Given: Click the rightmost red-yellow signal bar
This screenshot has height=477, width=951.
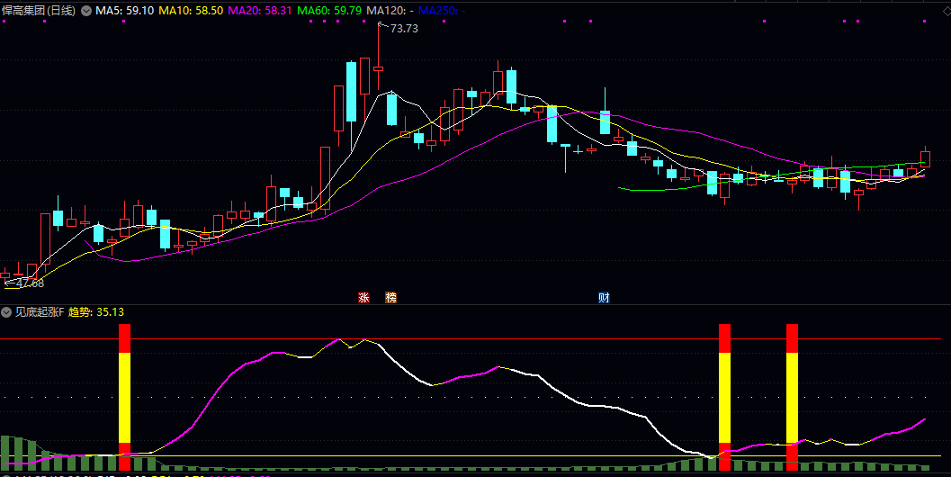Looking at the screenshot, I should tap(792, 396).
